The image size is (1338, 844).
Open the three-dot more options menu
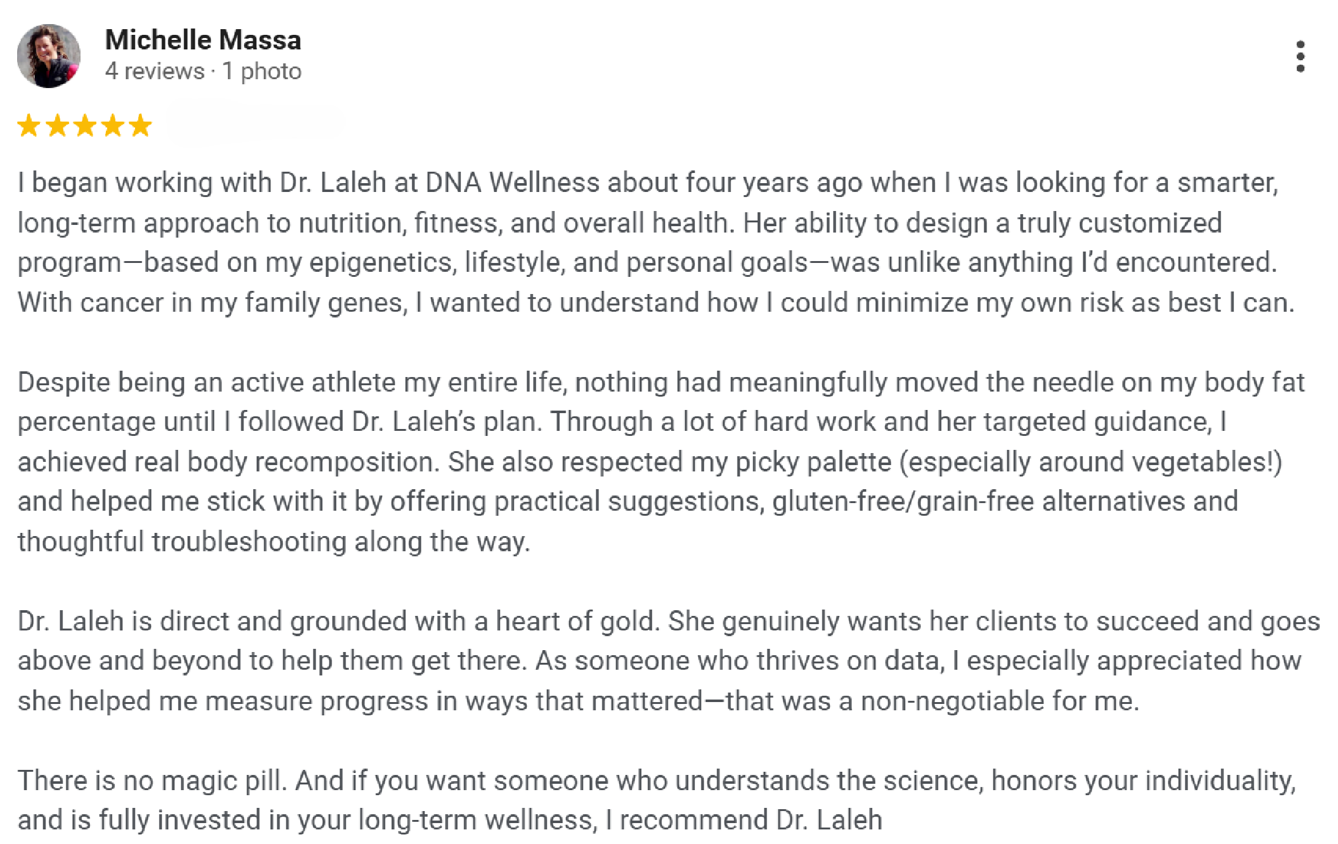(1300, 56)
